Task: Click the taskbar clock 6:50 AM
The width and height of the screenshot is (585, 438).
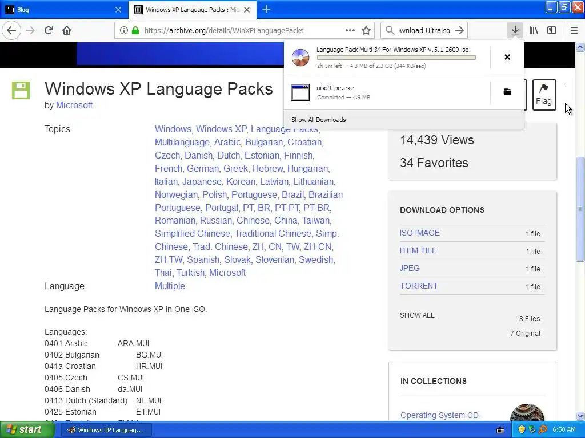Action: 564,430
